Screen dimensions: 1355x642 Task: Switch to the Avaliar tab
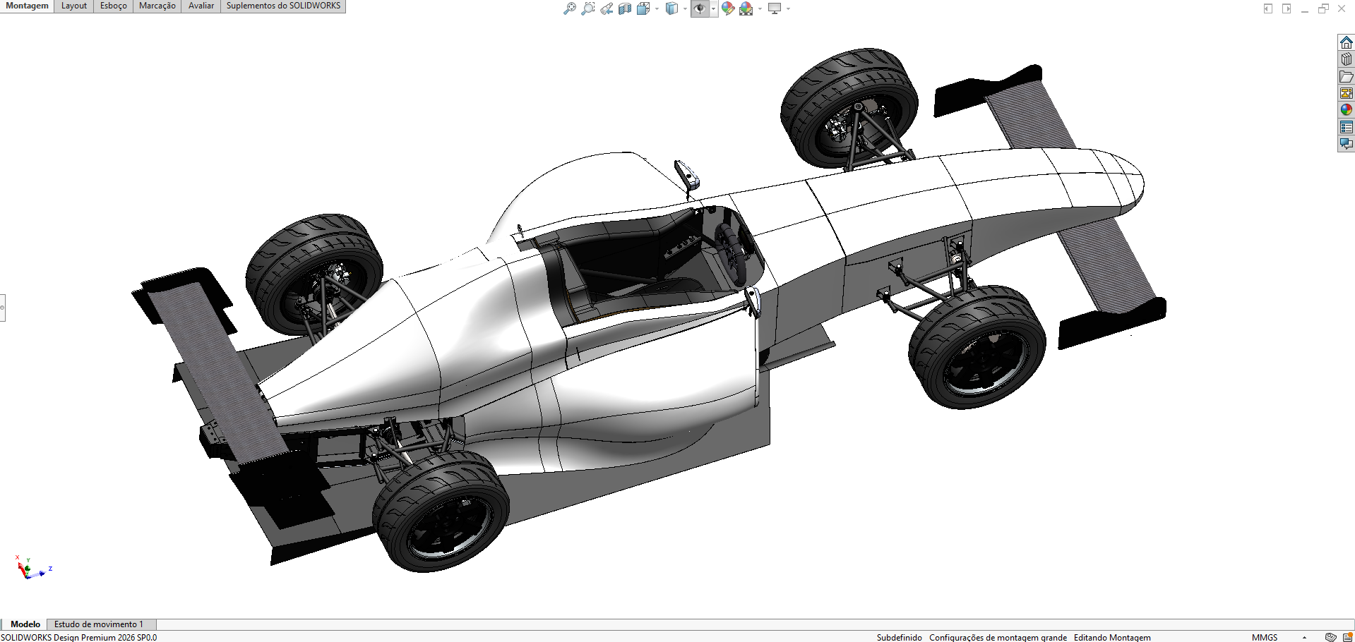(201, 6)
